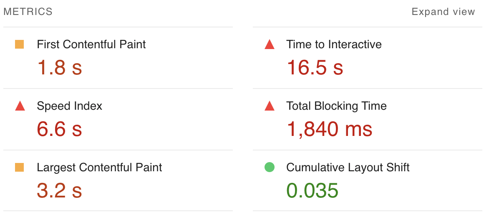This screenshot has width=484, height=212.
Task: Click the red triangle beside Time to Interactive
Action: click(270, 44)
